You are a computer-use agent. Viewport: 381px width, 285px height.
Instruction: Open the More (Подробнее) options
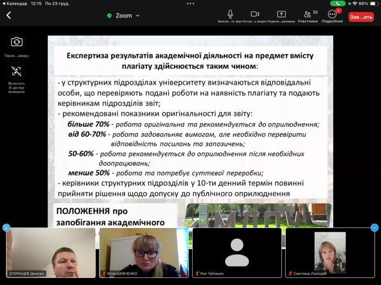tap(332, 16)
